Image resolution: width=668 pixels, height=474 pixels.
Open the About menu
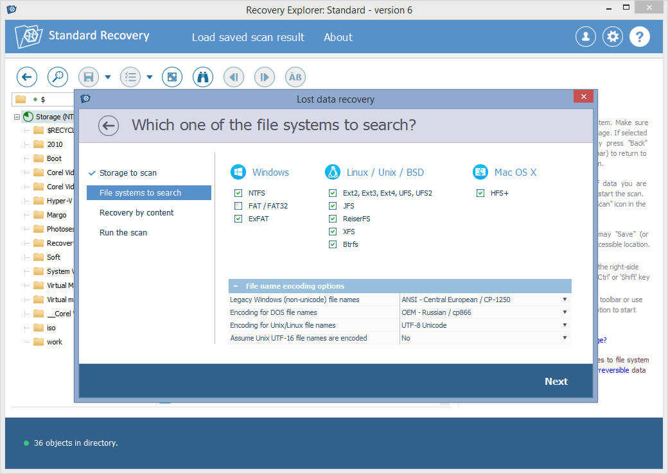tap(338, 37)
